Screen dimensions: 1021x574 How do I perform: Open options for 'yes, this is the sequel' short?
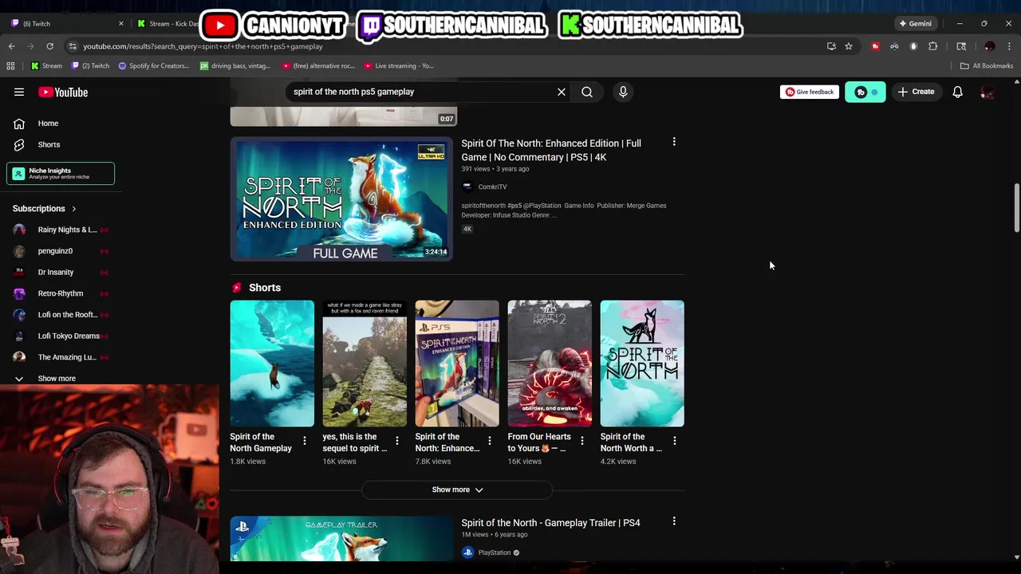(x=397, y=441)
